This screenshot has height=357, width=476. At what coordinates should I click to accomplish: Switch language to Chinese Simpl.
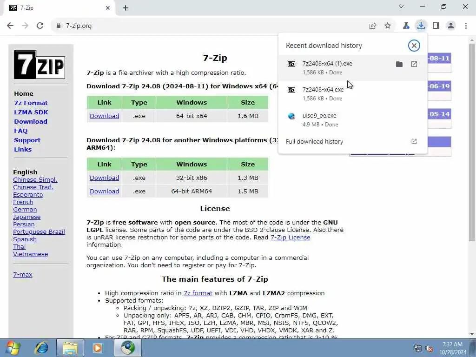click(35, 180)
